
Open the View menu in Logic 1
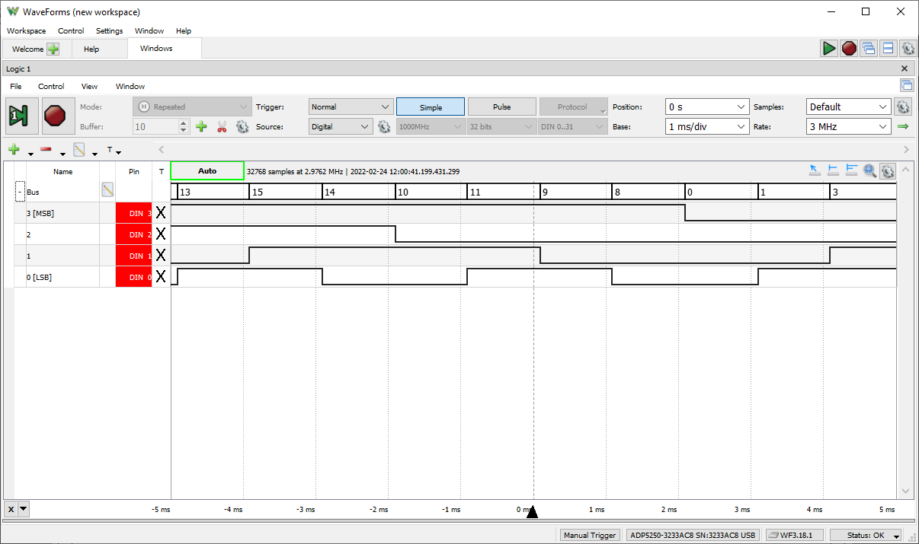89,87
